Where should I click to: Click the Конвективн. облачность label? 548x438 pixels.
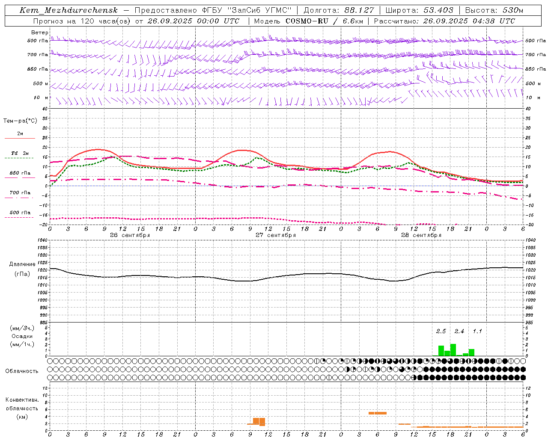coord(22,408)
